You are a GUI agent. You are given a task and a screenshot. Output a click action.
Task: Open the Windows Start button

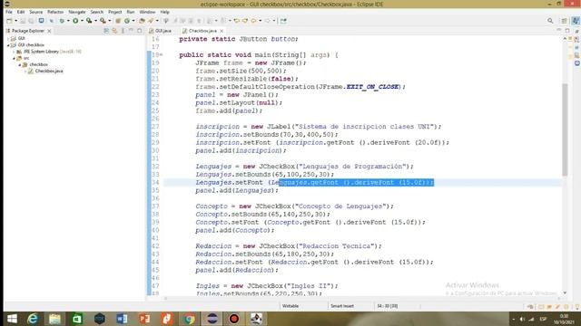12,319
